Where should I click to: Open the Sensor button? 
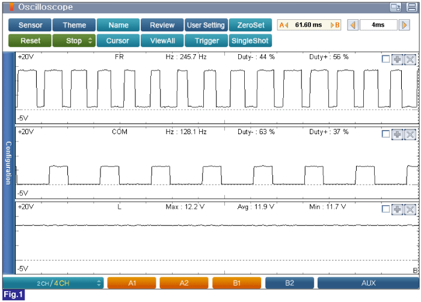pyautogui.click(x=30, y=25)
